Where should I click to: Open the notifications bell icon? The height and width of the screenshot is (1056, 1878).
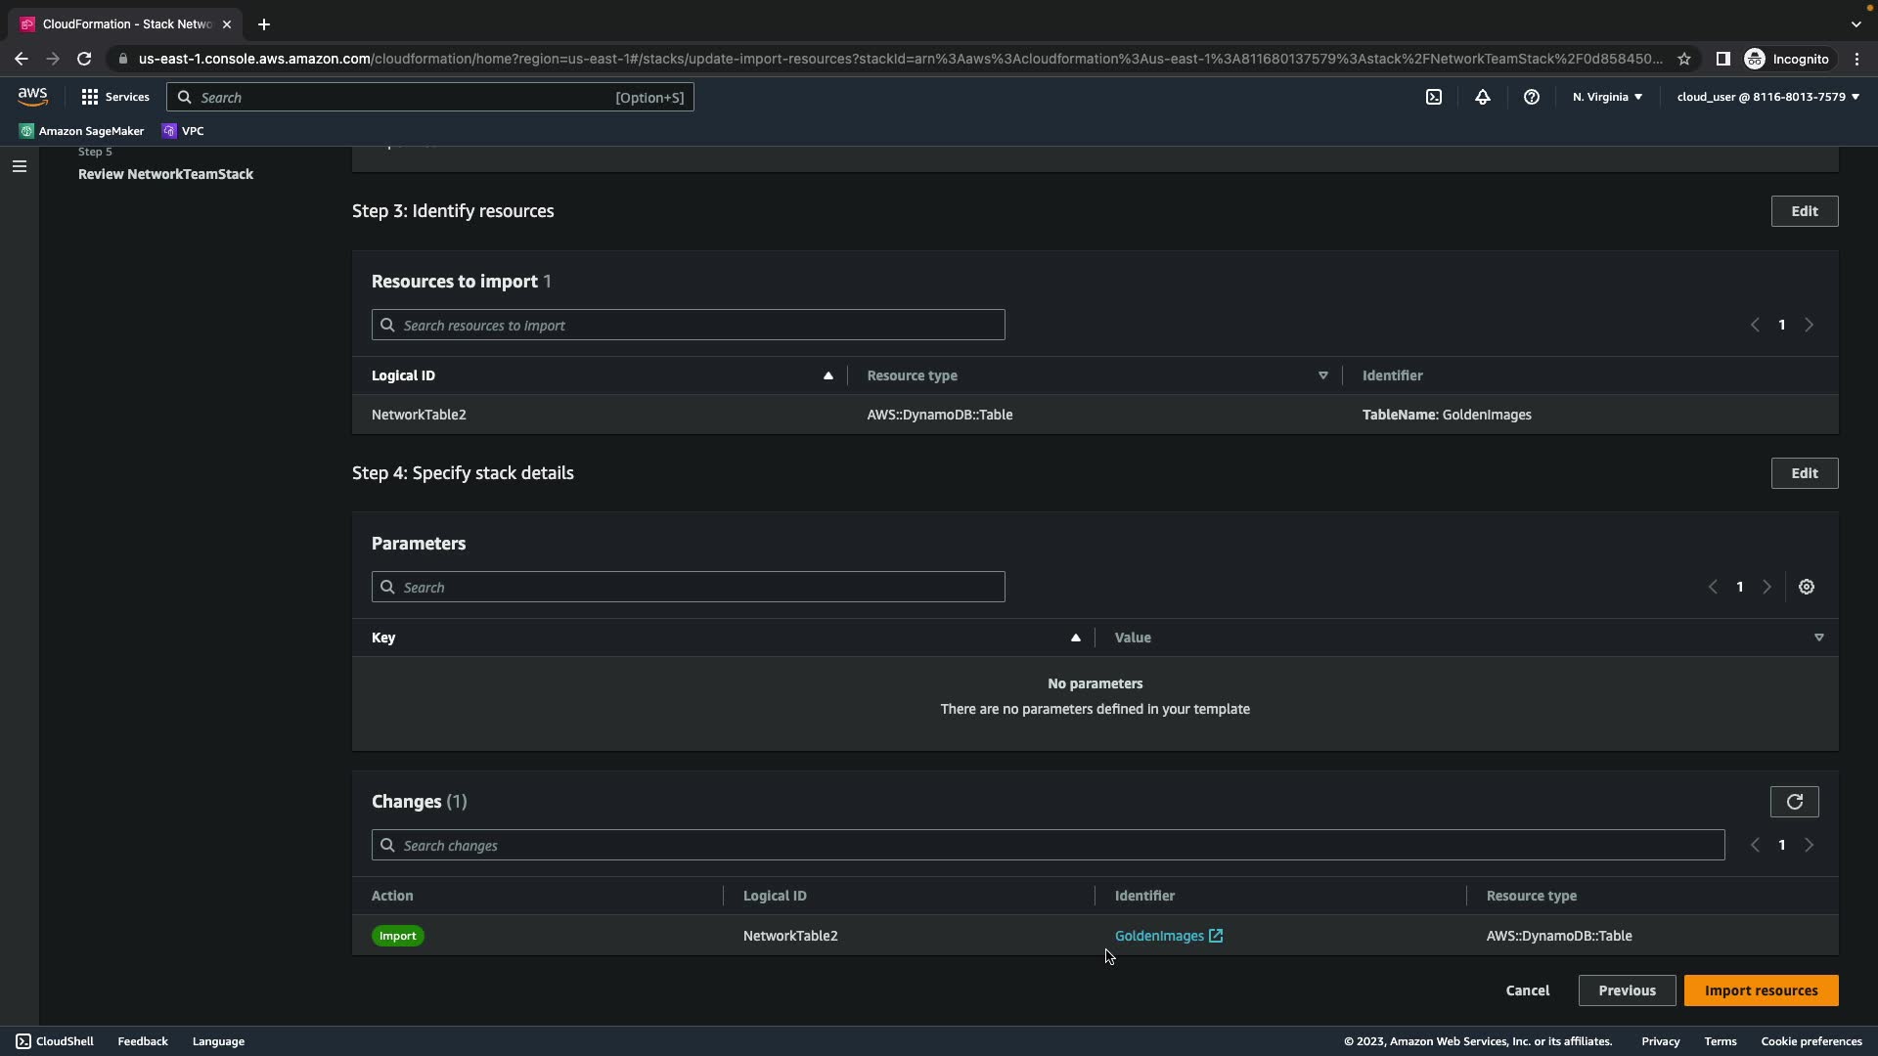pos(1482,97)
